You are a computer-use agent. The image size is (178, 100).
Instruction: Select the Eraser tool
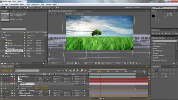point(42,7)
